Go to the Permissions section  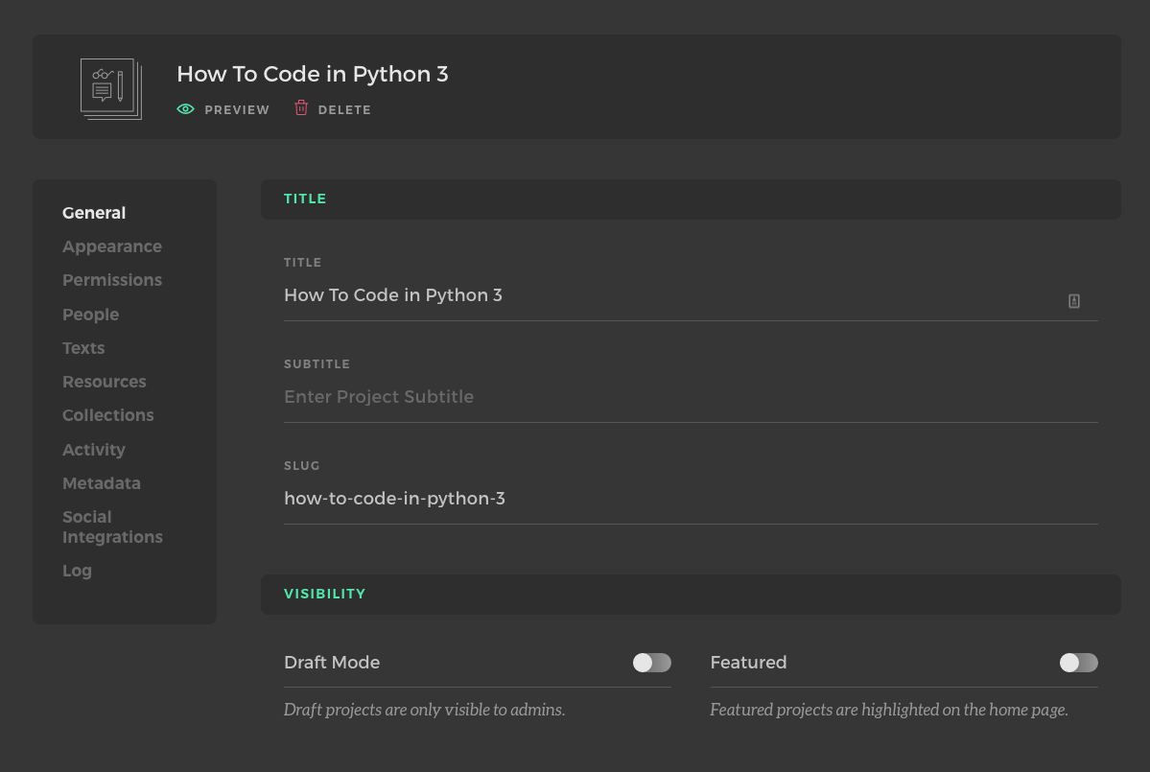[112, 280]
